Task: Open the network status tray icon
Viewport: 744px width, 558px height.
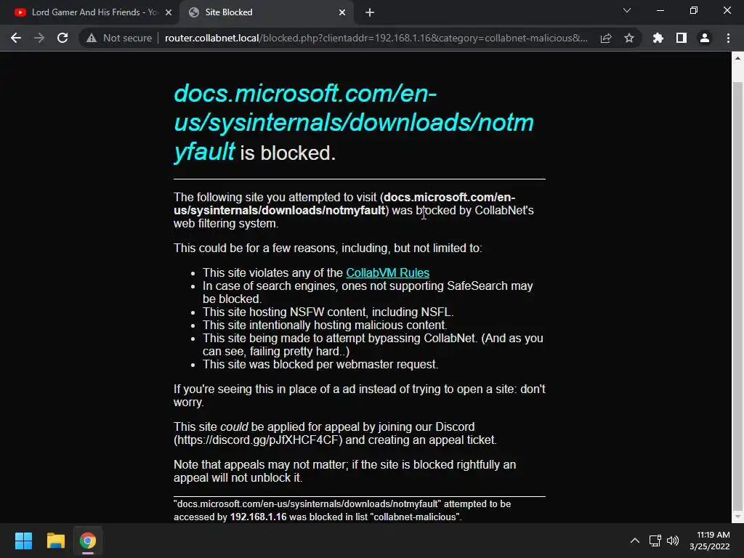Action: (655, 541)
